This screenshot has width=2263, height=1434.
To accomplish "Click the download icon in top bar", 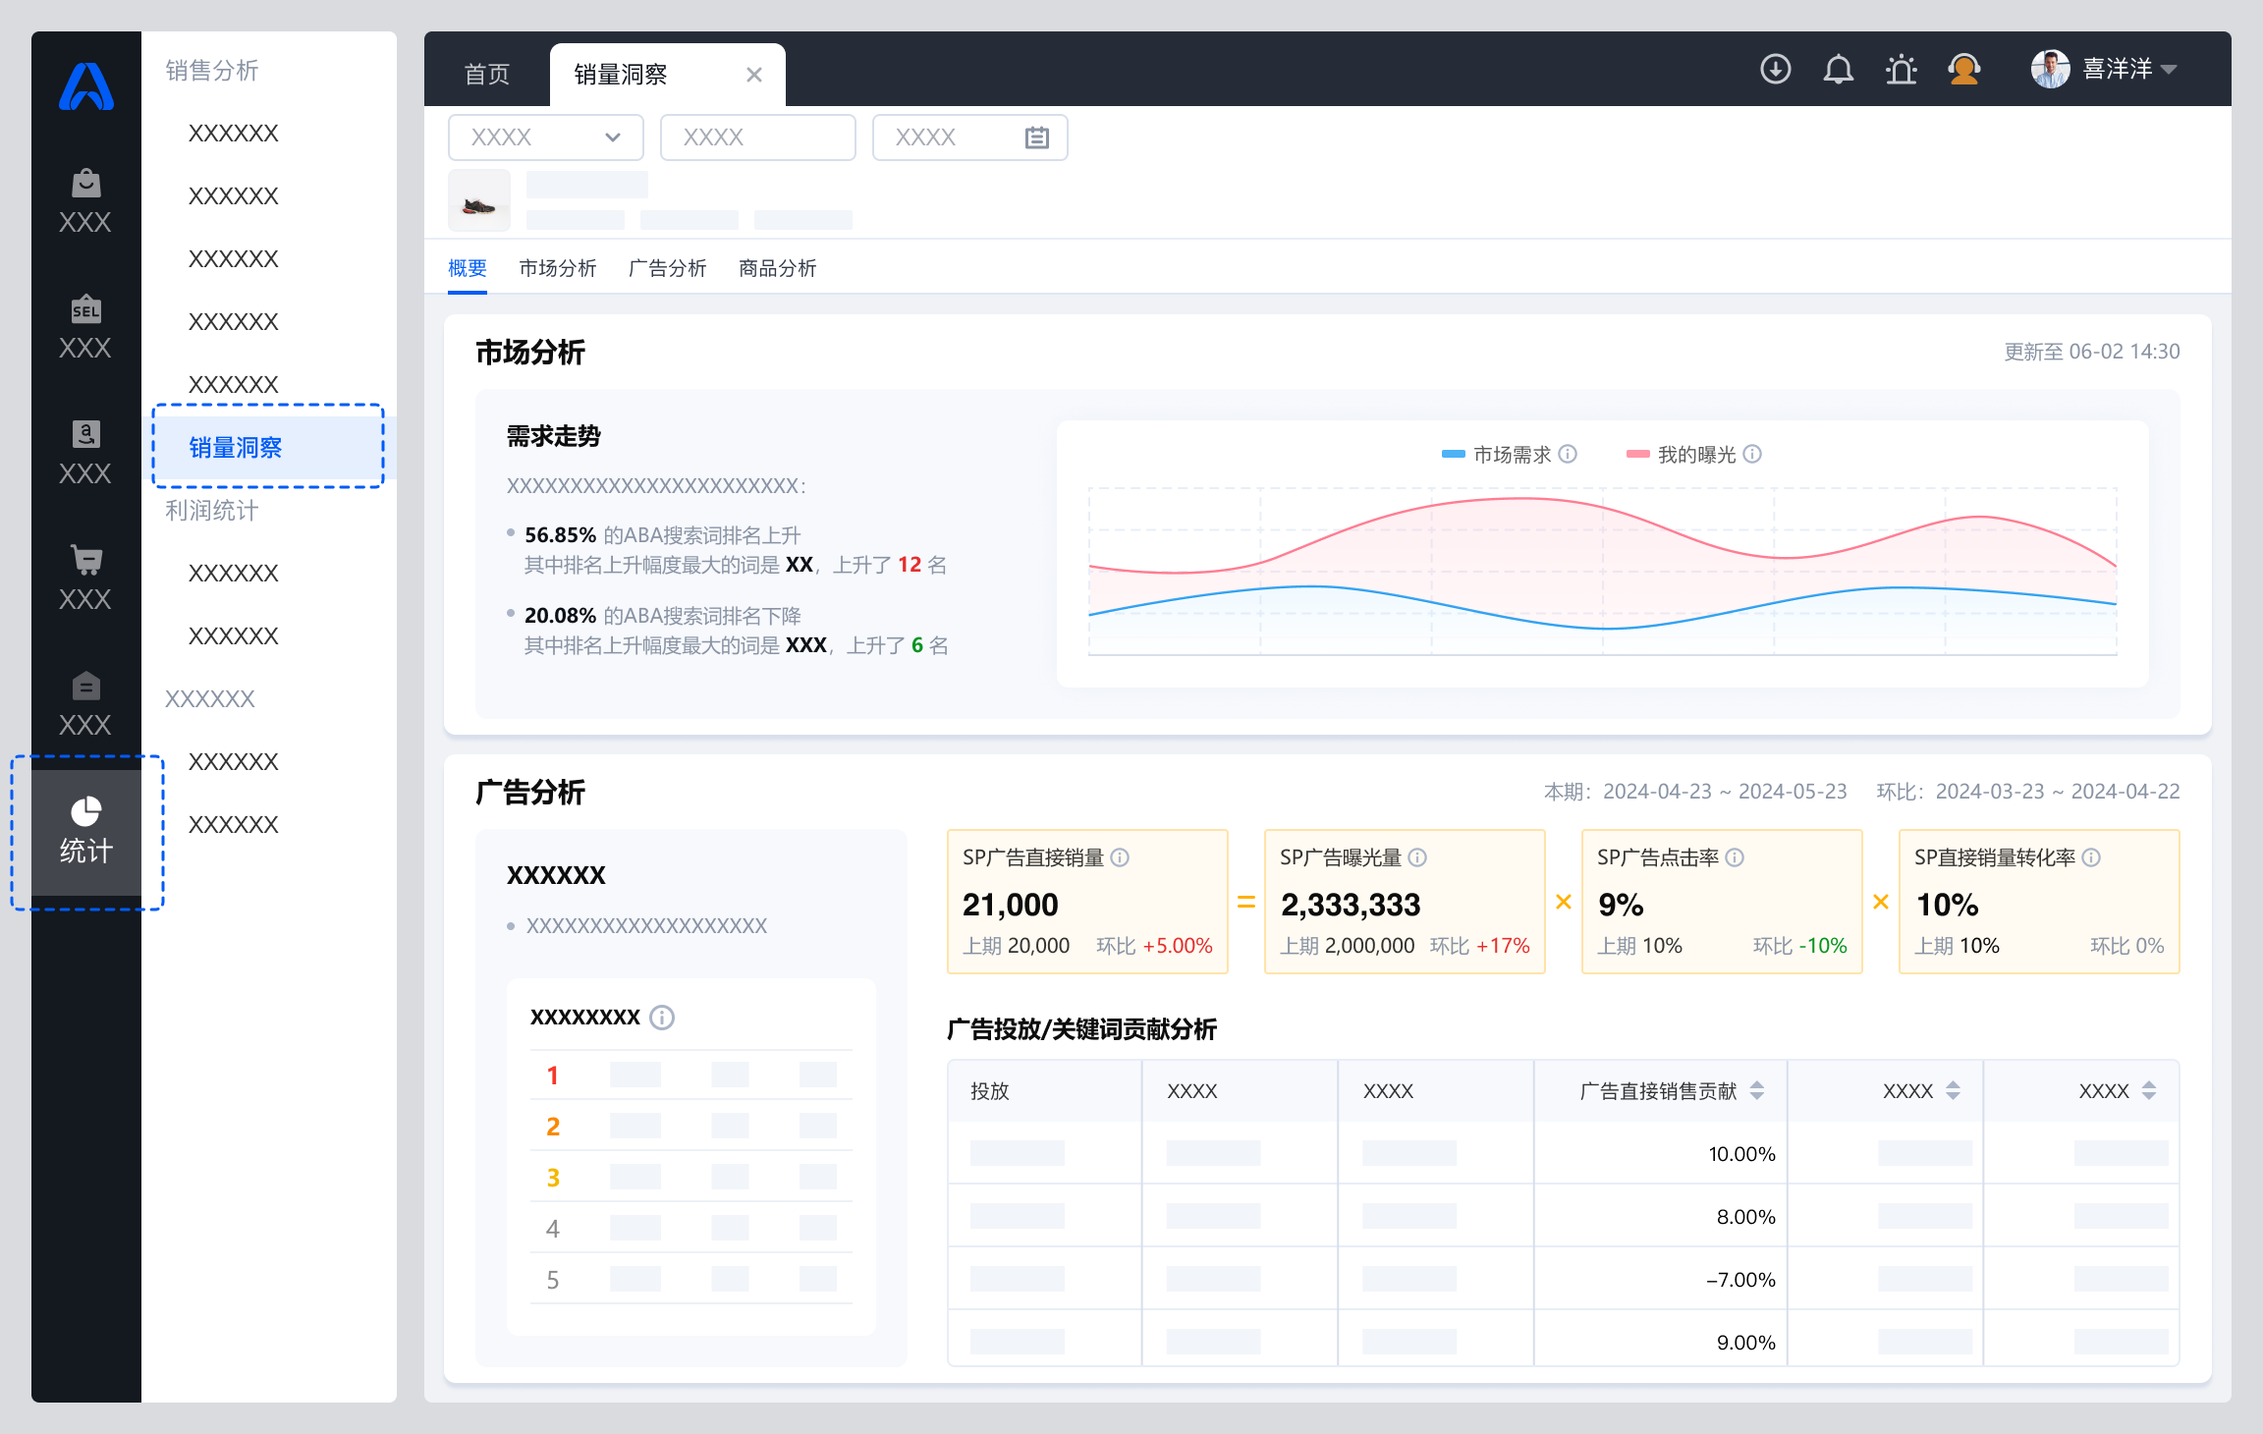I will [x=1776, y=69].
